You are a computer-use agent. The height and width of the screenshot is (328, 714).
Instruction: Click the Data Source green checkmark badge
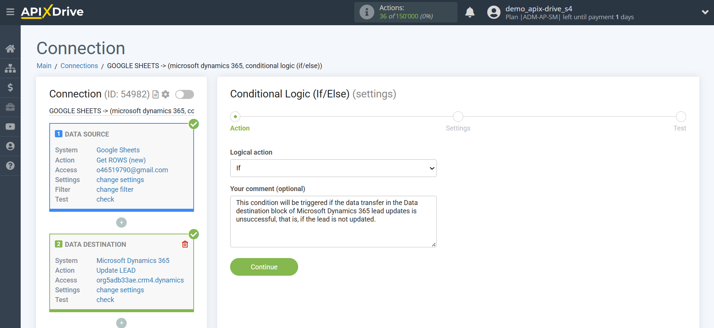click(194, 124)
